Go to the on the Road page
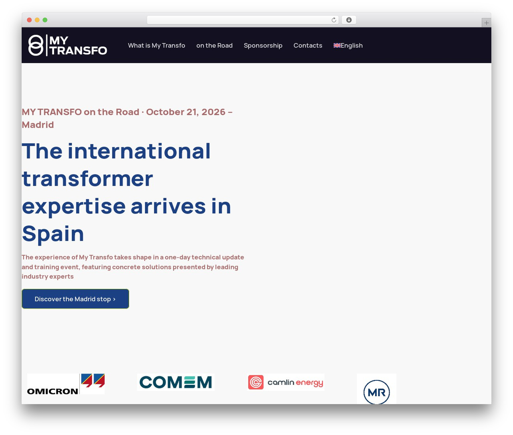Image resolution: width=513 pixels, height=435 pixels. pyautogui.click(x=214, y=45)
